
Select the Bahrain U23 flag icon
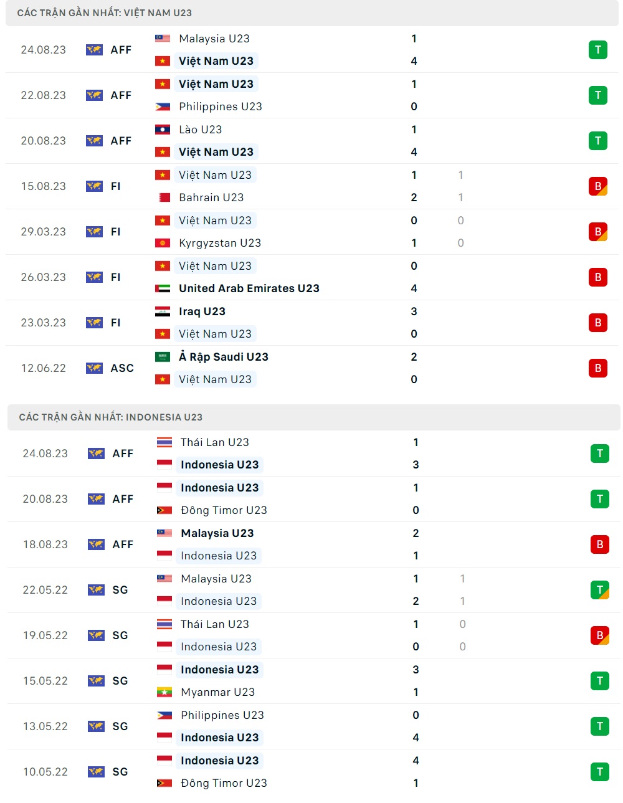tap(163, 197)
